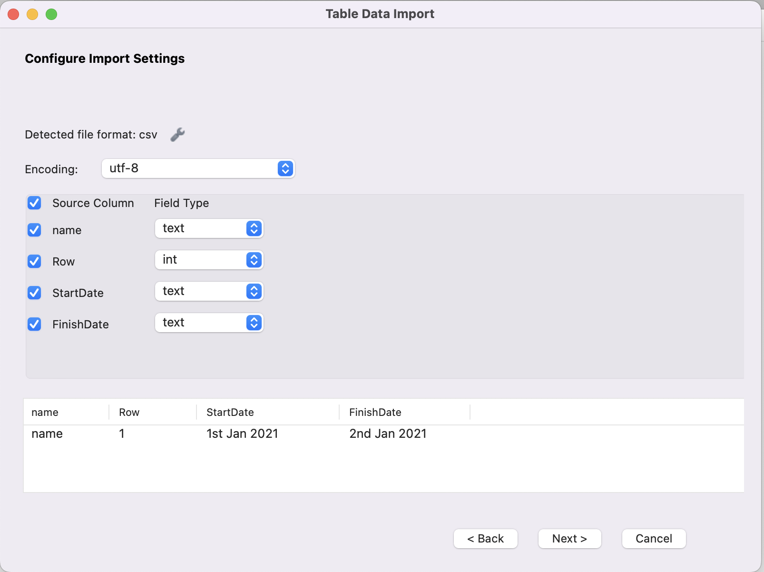Toggle the select-all Source Column checkbox
Image resolution: width=764 pixels, height=572 pixels.
(x=34, y=203)
